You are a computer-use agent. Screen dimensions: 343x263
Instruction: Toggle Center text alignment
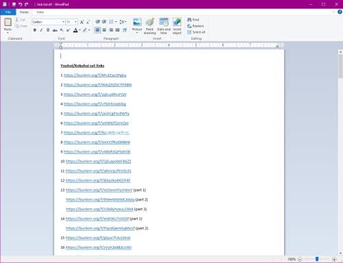point(104,30)
